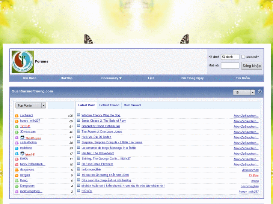The image size is (273, 204).
Task: Click post icon for hello incredible thread
Action: tap(79, 169)
